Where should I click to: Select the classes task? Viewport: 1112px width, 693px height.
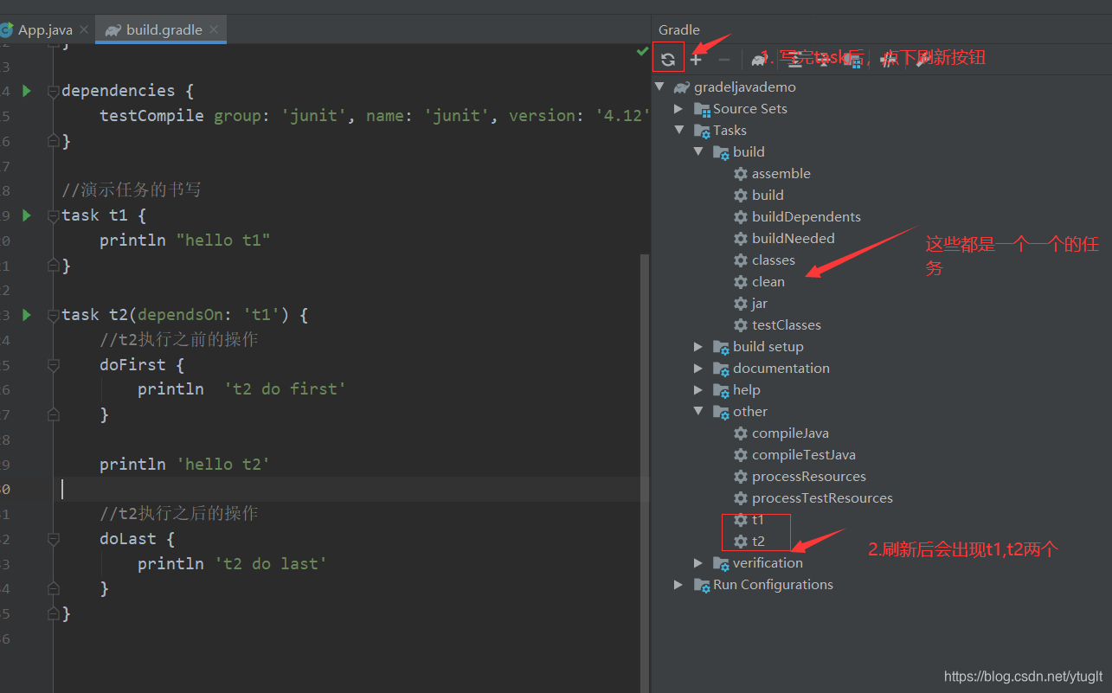pos(773,260)
